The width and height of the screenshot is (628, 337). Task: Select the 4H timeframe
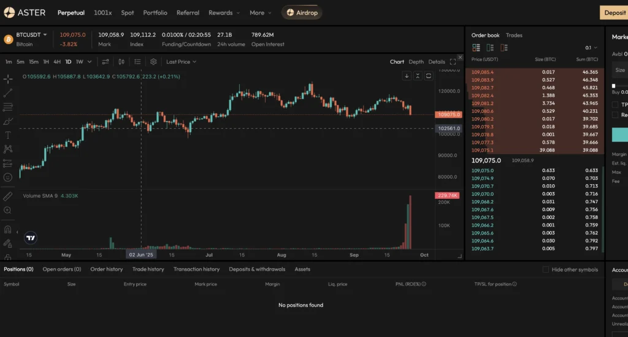[57, 62]
